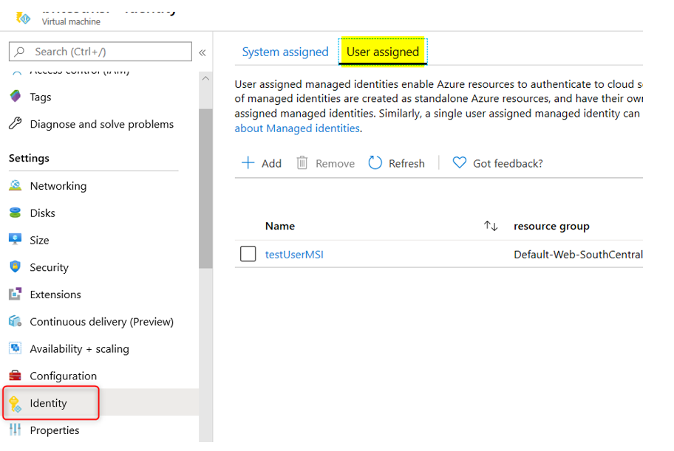674x451 pixels.
Task: Click the Add button label
Action: pos(271,163)
